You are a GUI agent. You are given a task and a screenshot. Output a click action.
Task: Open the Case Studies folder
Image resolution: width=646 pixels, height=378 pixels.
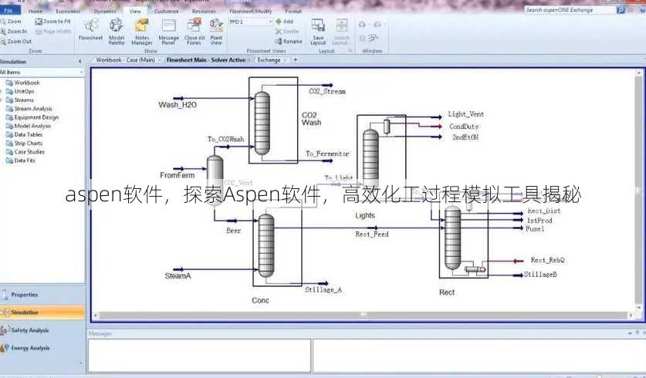[25, 152]
